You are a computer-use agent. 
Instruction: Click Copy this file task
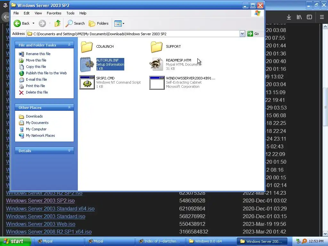pos(36,67)
